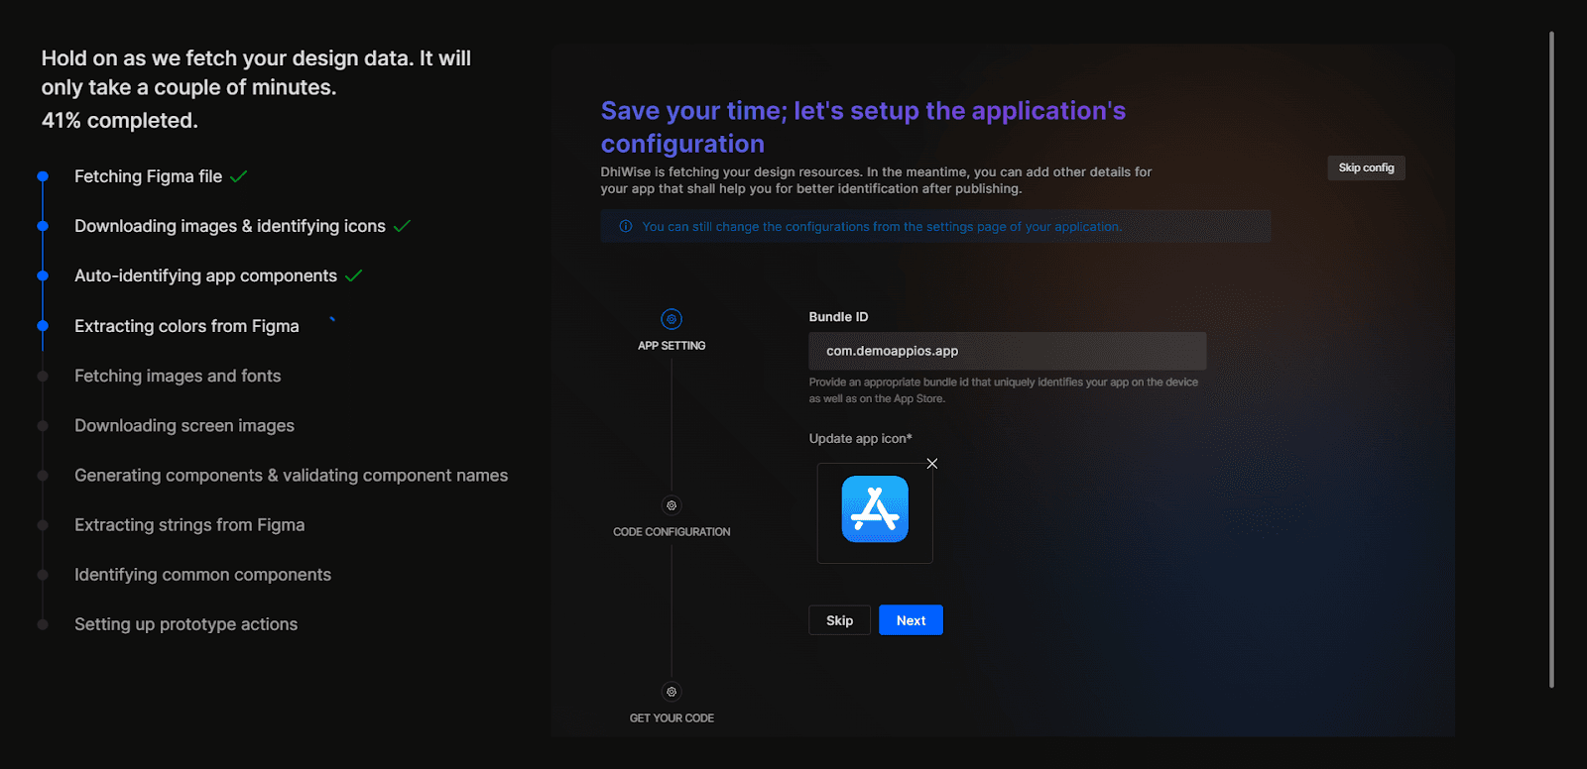Viewport: 1587px width, 769px height.
Task: Click the checkmark next to Auto-identifying app components
Action: point(354,275)
